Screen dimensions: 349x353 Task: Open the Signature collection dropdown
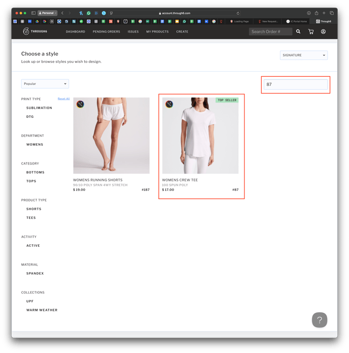click(x=303, y=55)
